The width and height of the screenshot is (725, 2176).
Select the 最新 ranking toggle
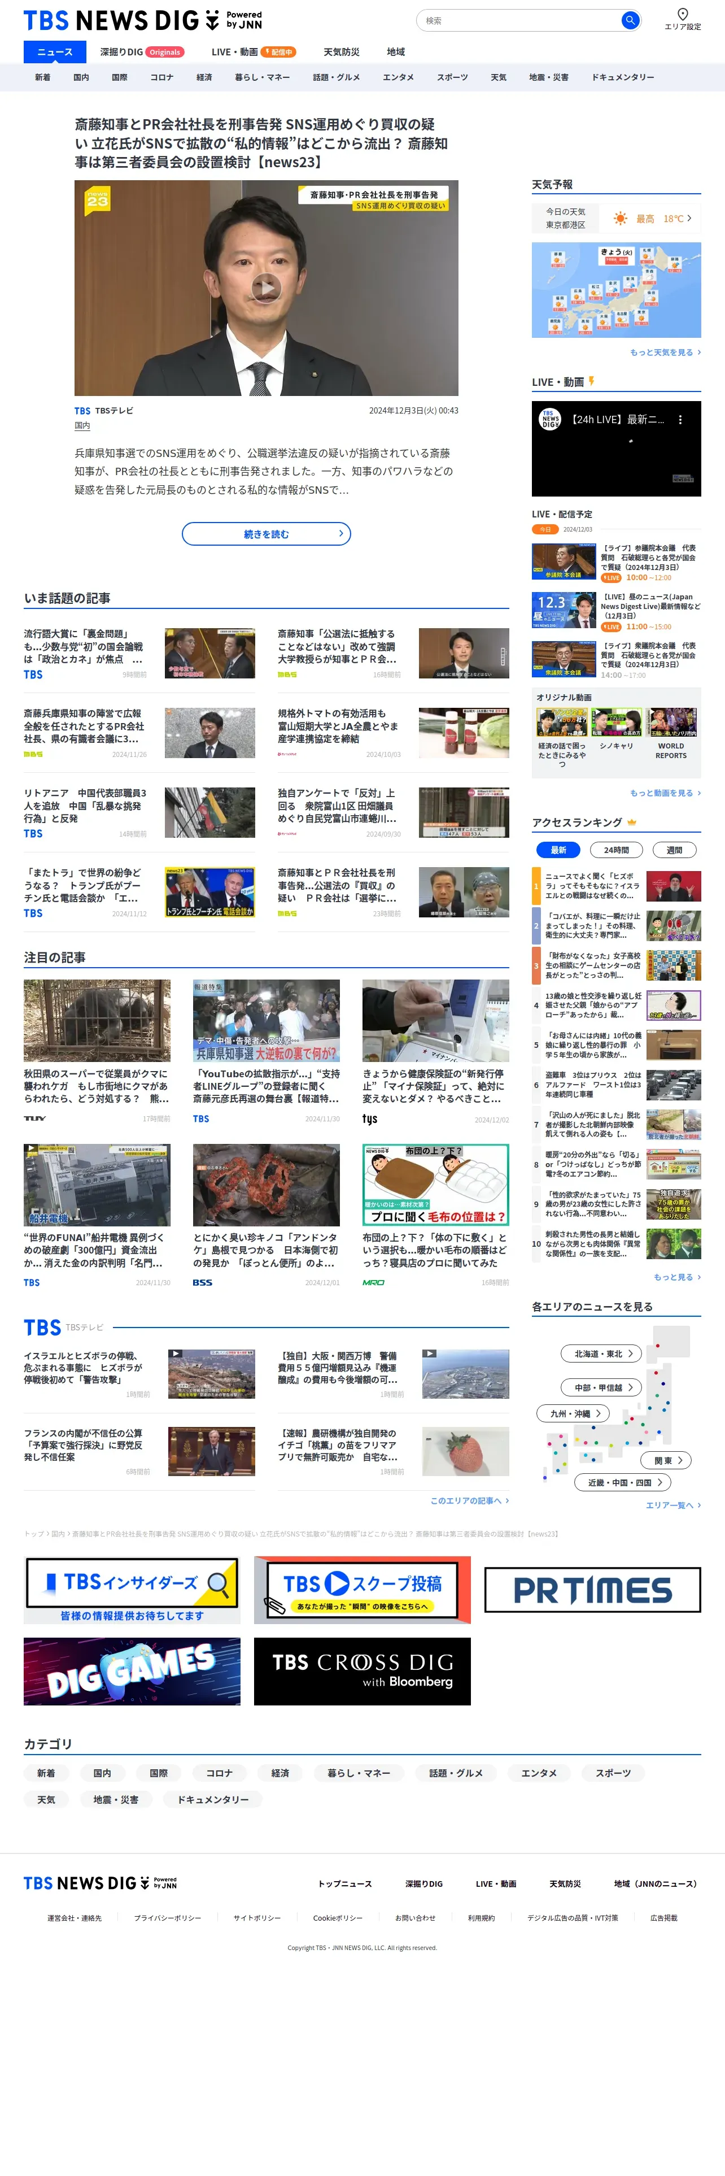tap(558, 850)
